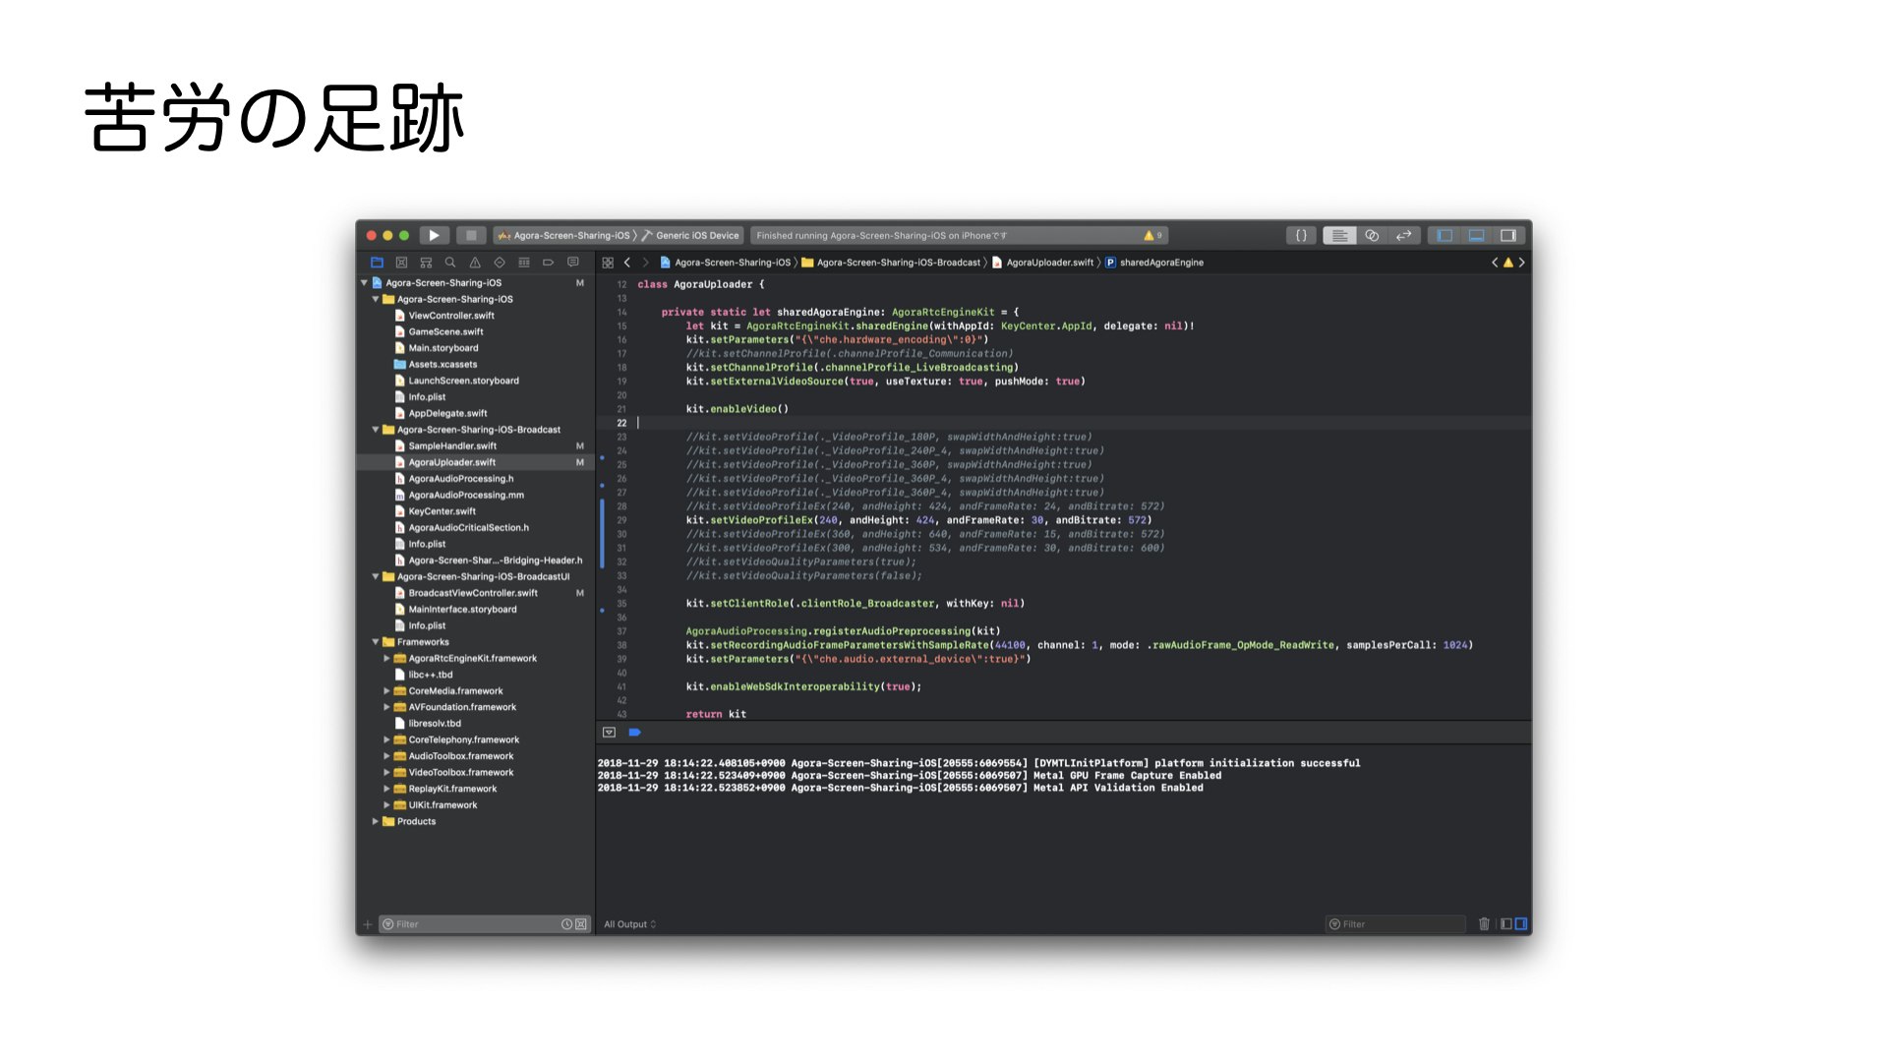Open the Report navigator speech bubble icon

(572, 263)
